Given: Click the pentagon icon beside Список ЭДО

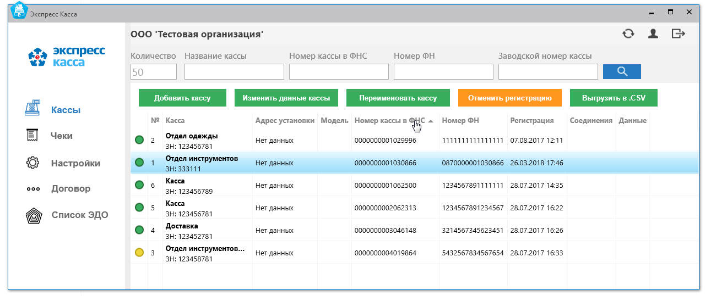Looking at the screenshot, I should [x=33, y=216].
